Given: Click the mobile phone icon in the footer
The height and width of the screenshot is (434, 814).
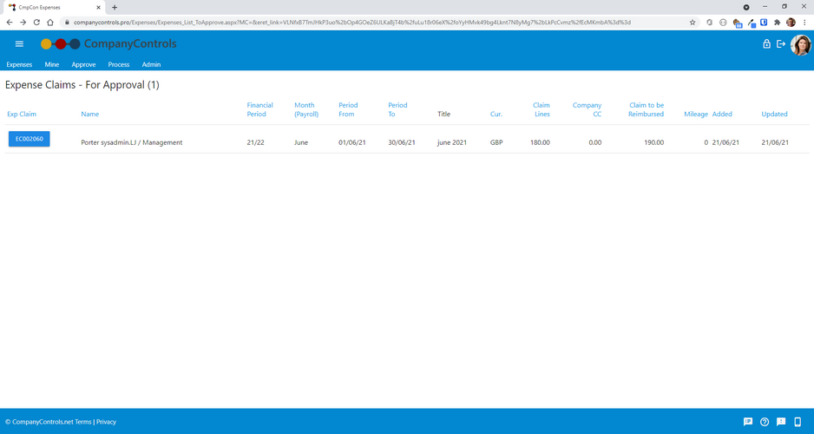Looking at the screenshot, I should click(798, 422).
